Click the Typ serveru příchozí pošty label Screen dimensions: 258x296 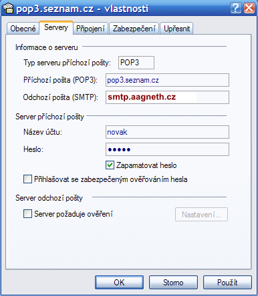67,63
